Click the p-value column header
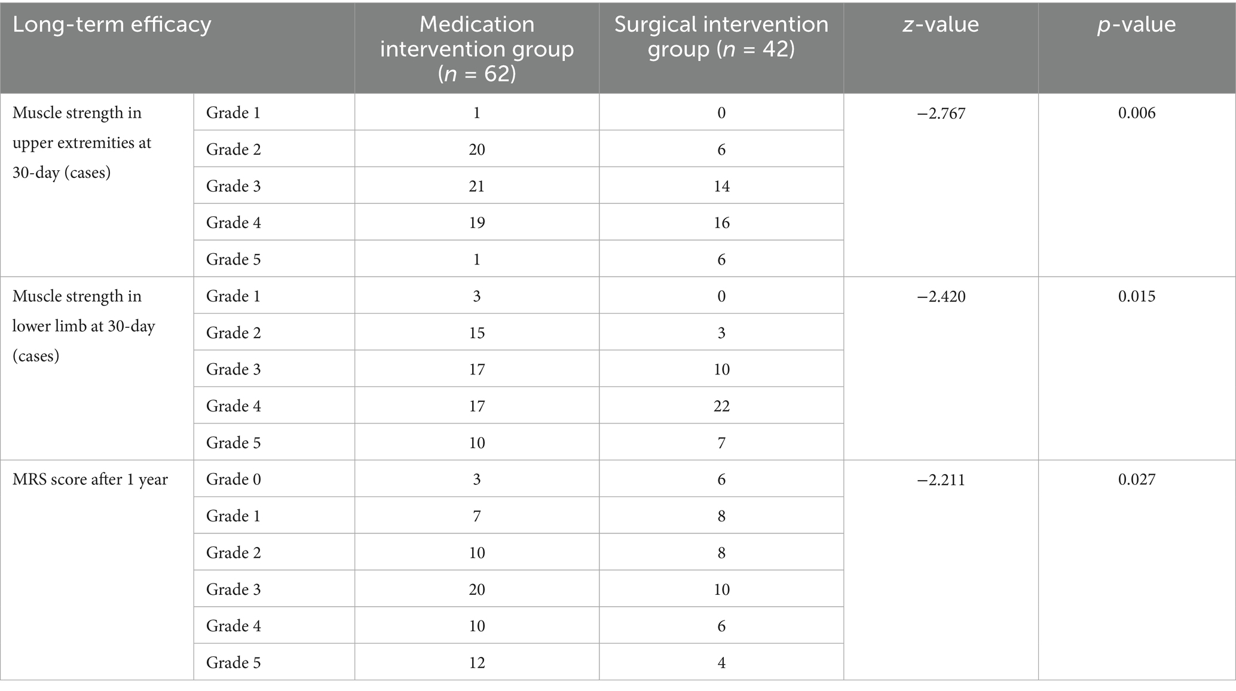This screenshot has width=1236, height=691. tap(1136, 25)
